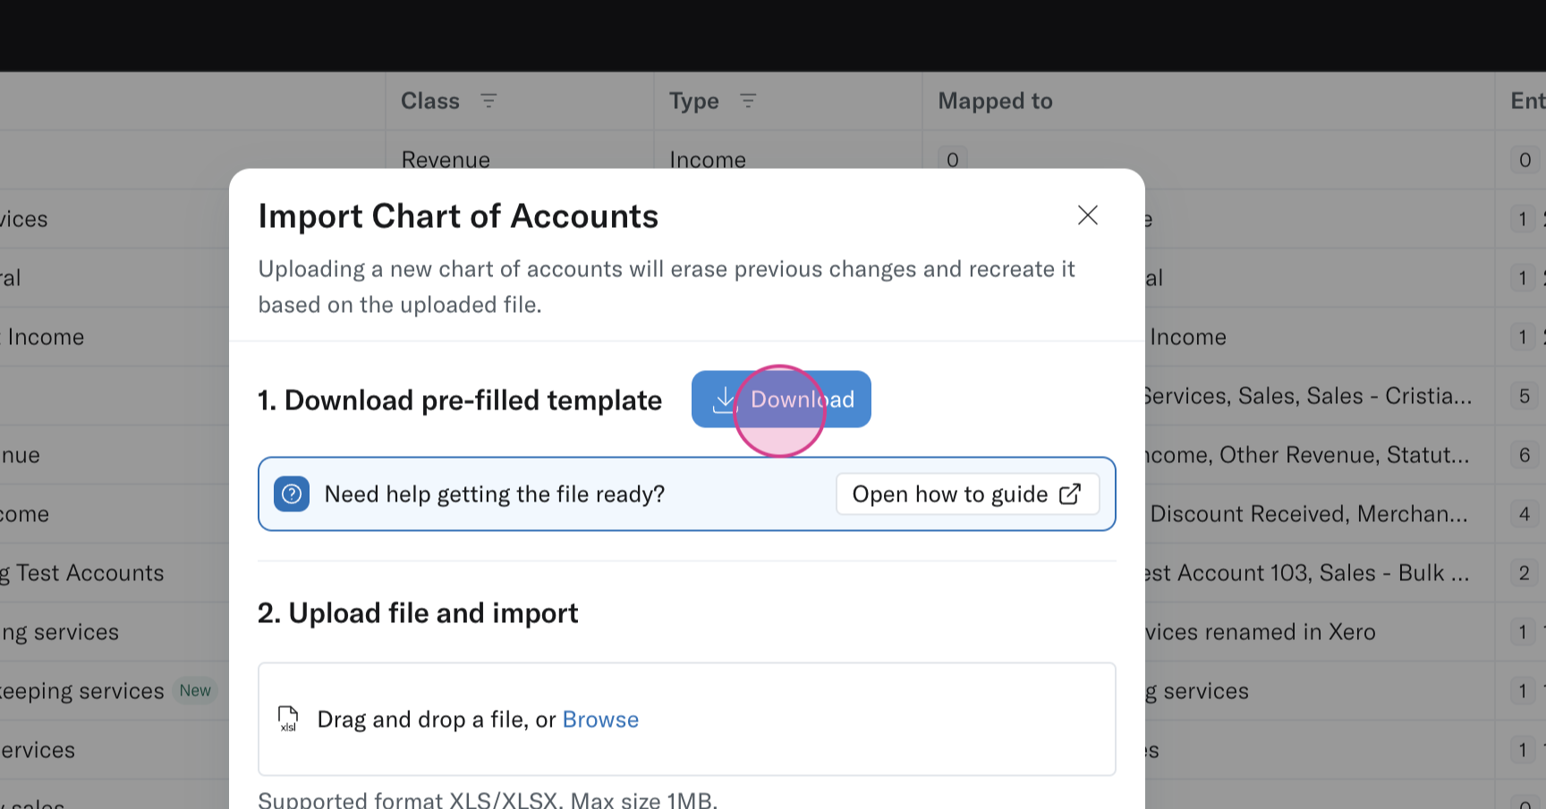
Task: Click the help question mark icon
Action: 292,494
